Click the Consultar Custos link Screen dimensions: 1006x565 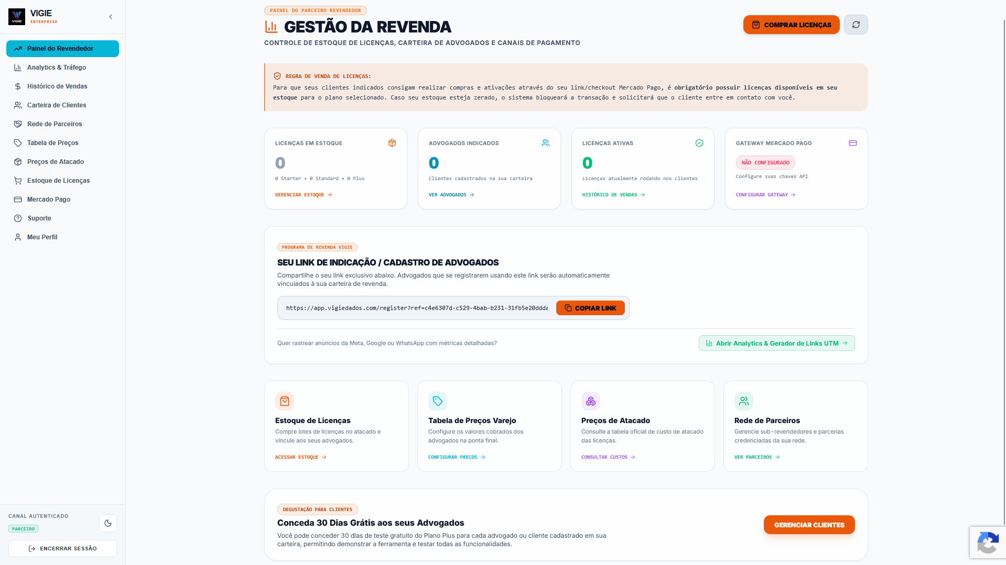point(608,457)
